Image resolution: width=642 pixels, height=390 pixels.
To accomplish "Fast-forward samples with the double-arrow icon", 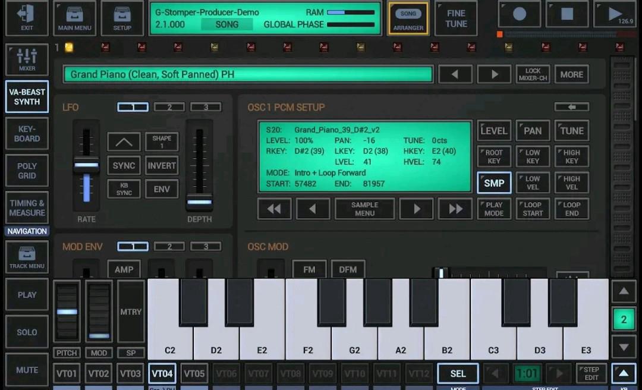I will tap(455, 209).
